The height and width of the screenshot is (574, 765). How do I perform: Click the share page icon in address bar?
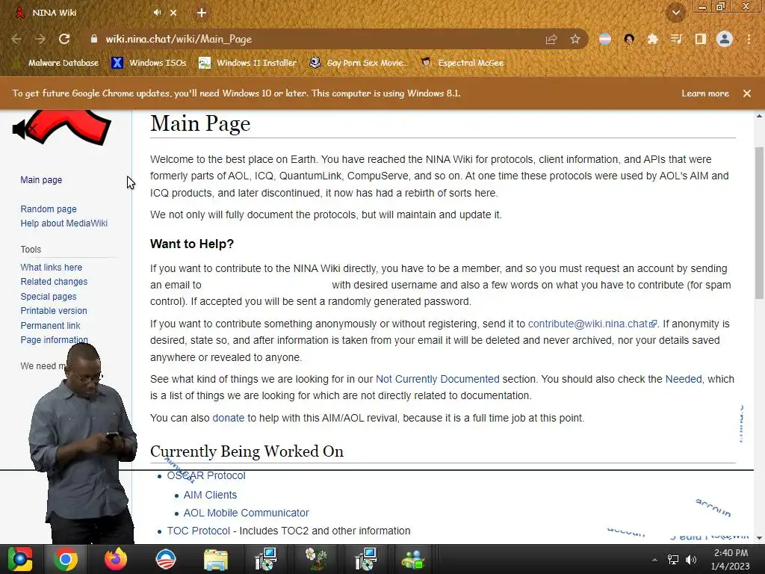click(551, 39)
